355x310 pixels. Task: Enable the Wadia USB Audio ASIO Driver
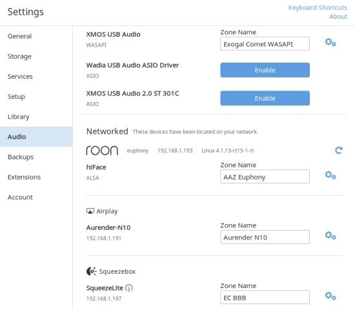click(265, 70)
